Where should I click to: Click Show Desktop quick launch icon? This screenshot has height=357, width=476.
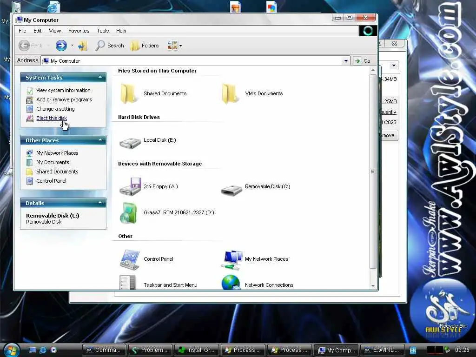[33, 350]
